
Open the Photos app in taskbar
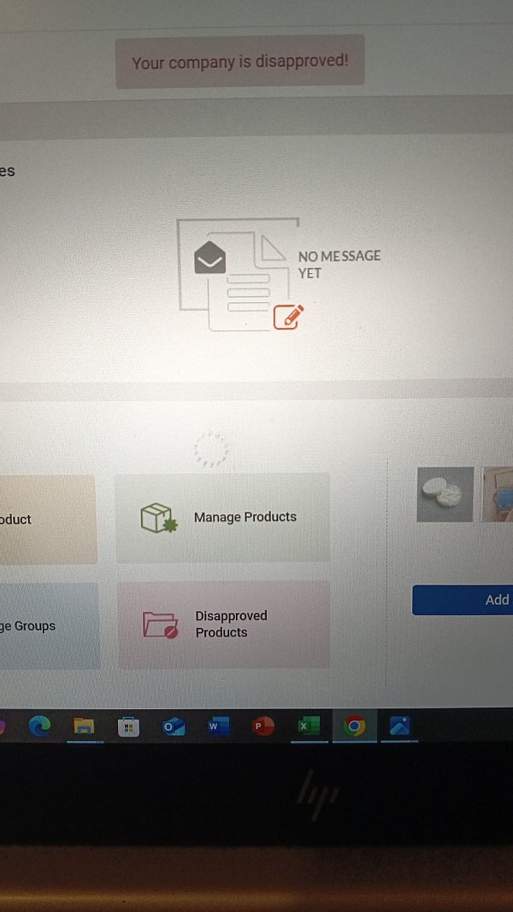399,725
